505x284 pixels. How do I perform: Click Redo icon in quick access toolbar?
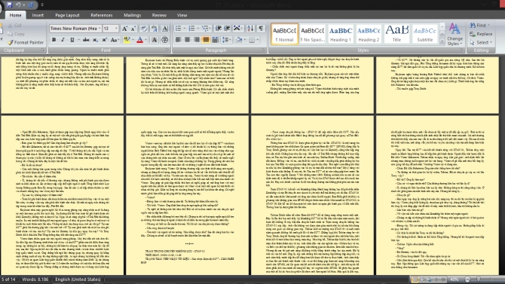click(x=31, y=5)
